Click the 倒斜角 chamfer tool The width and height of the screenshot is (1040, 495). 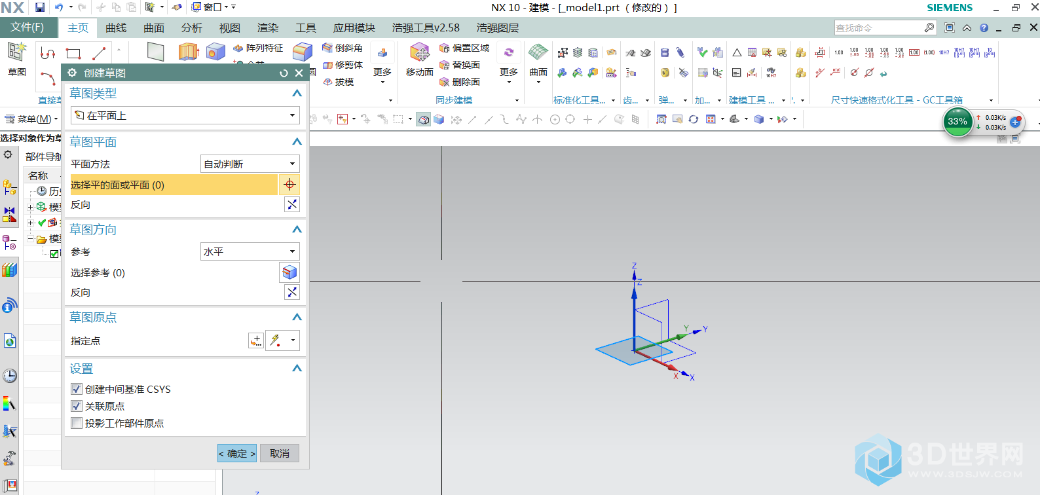coord(343,48)
